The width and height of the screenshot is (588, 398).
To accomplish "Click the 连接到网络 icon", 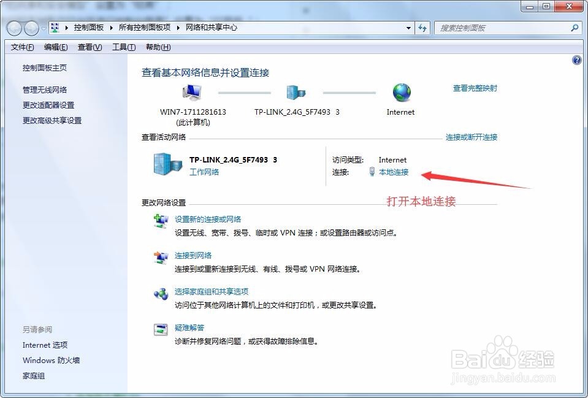I will pyautogui.click(x=161, y=258).
